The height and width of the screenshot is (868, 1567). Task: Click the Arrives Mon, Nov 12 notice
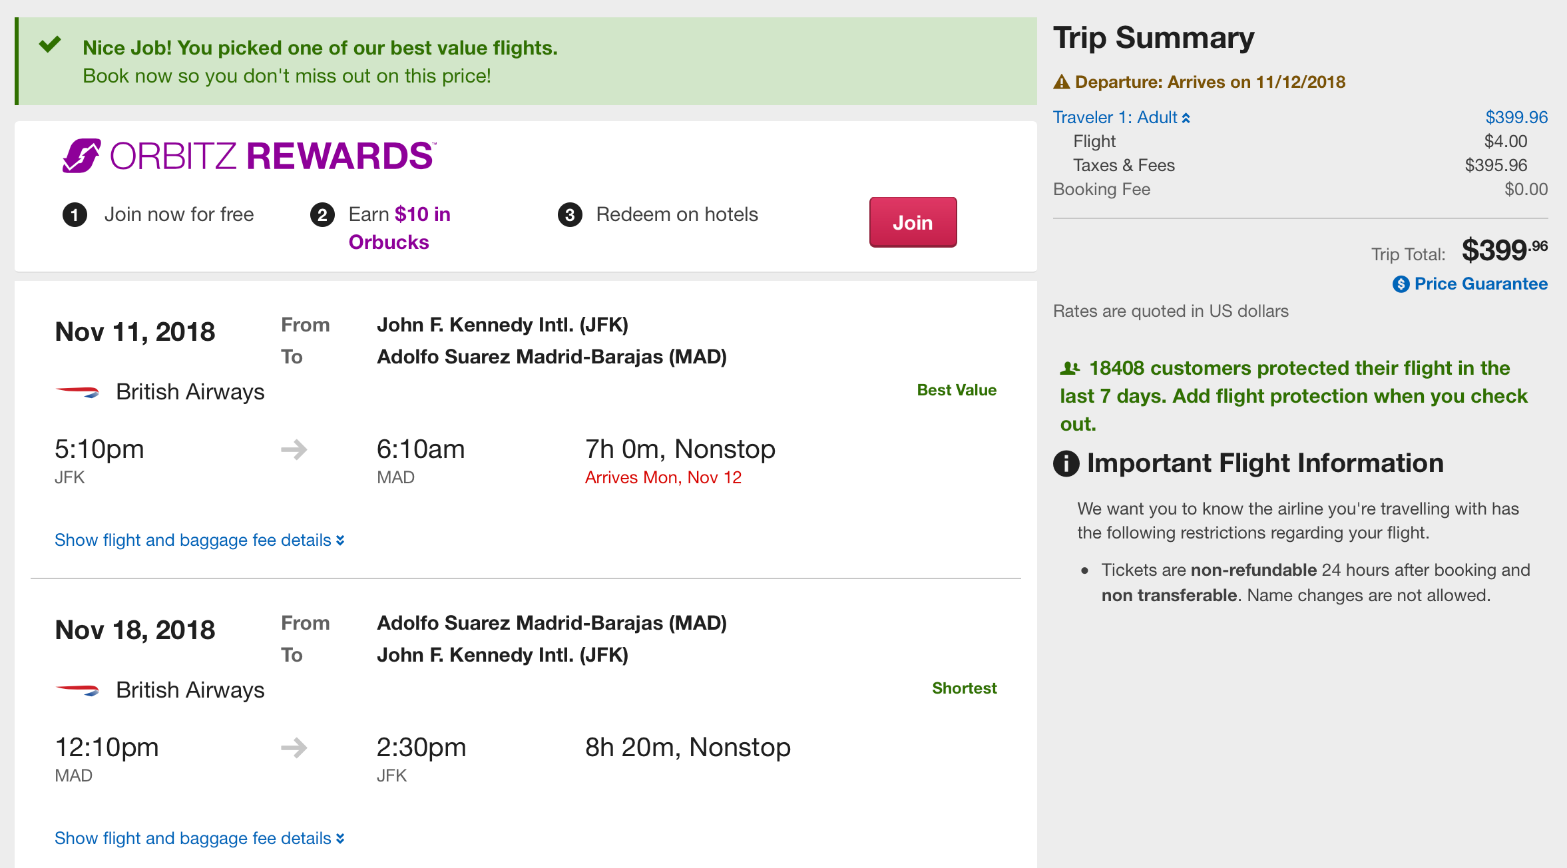tap(663, 477)
